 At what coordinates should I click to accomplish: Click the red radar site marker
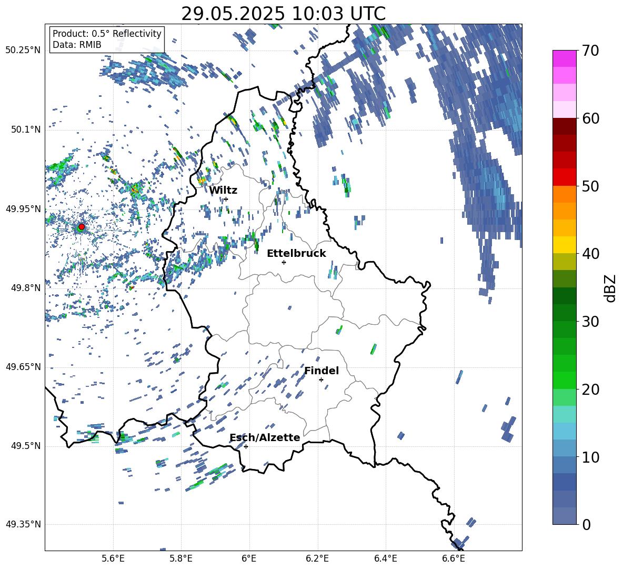(82, 227)
